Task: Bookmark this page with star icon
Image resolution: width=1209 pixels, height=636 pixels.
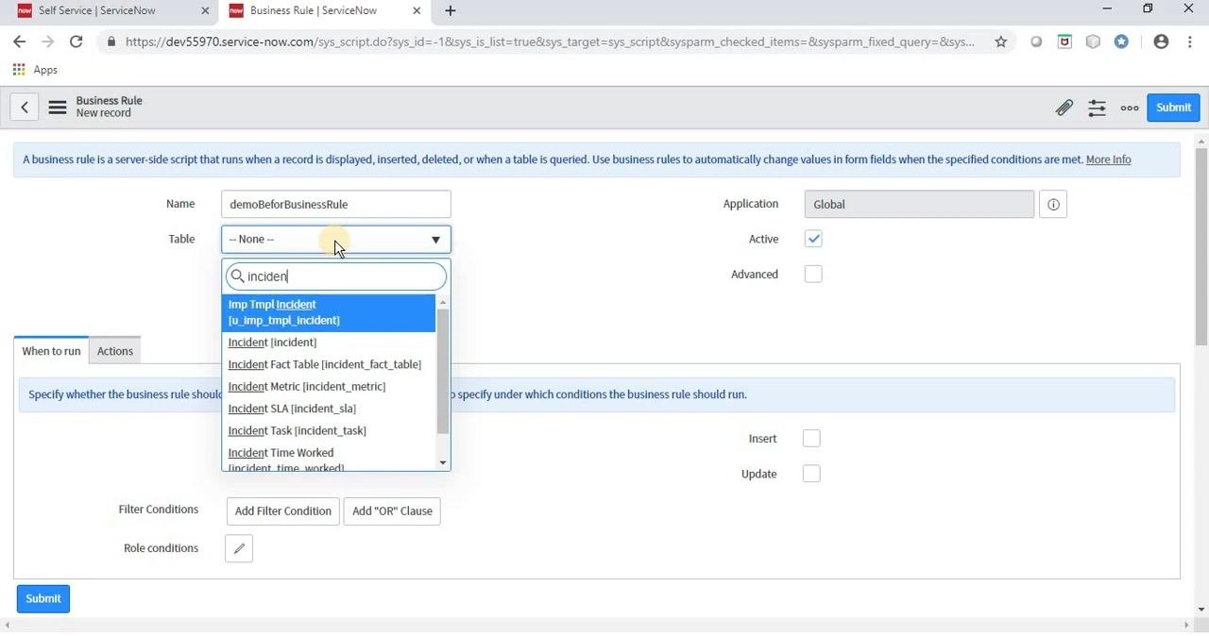Action: coord(1000,42)
